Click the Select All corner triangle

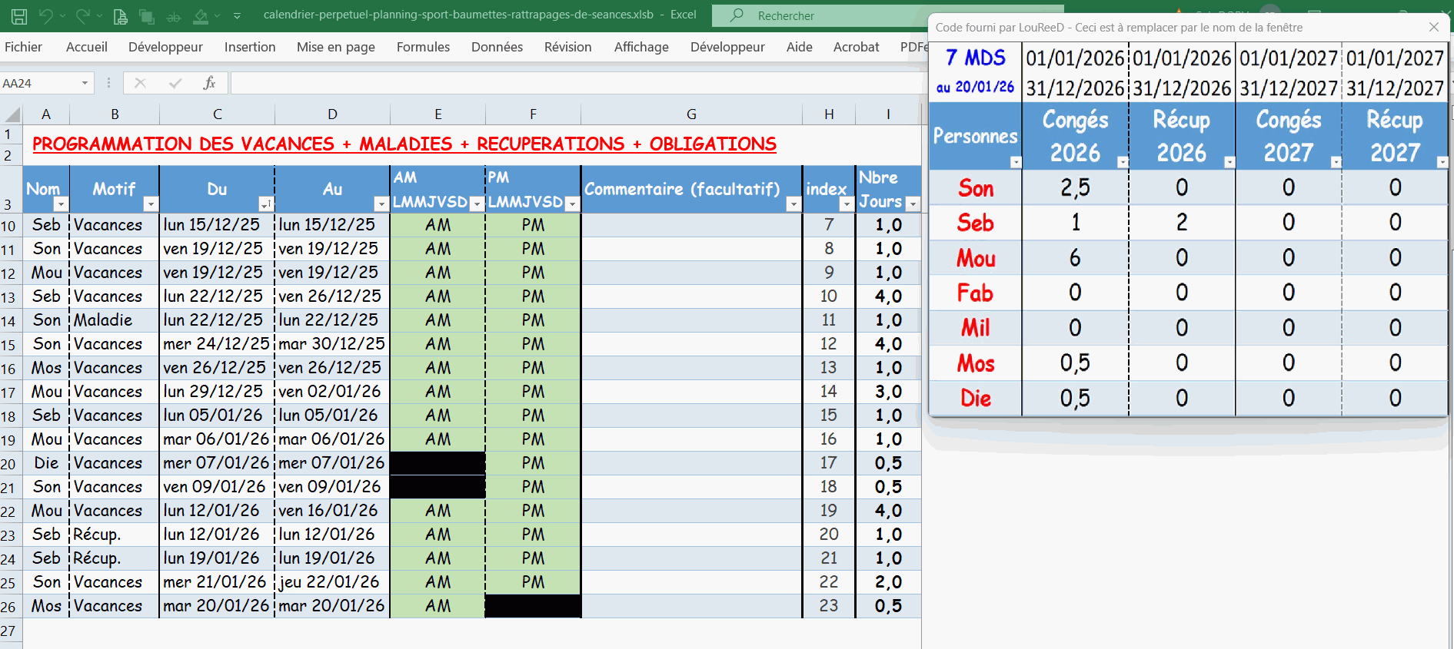pyautogui.click(x=12, y=115)
